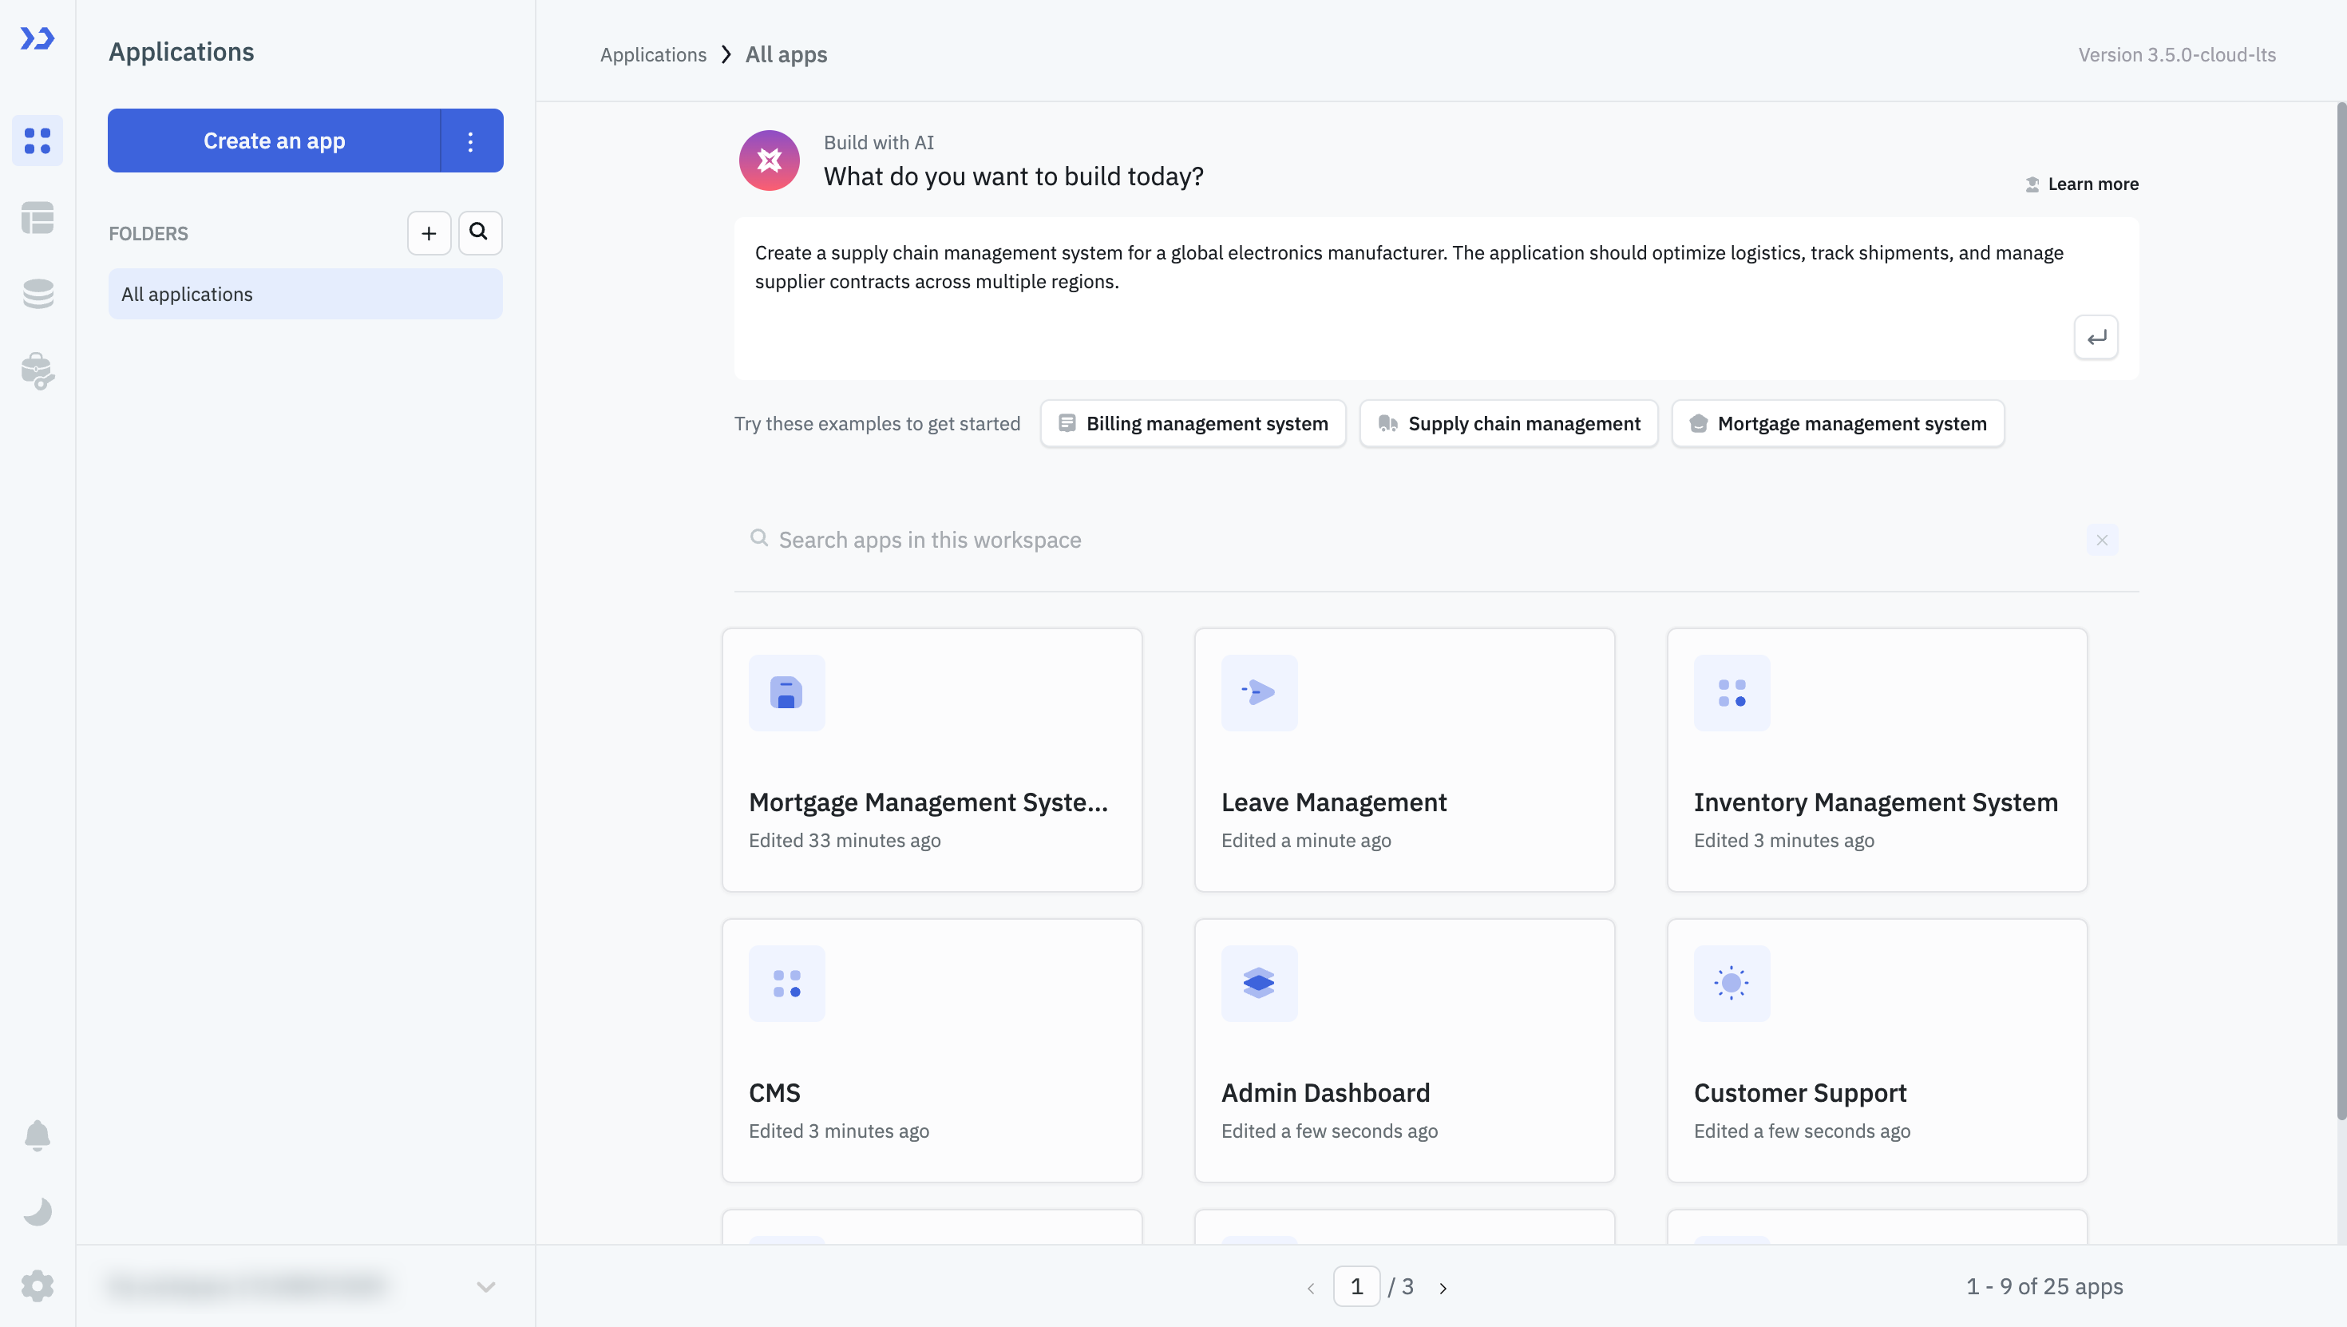Open the ToolJet home via logo icon
2347x1327 pixels.
click(38, 38)
